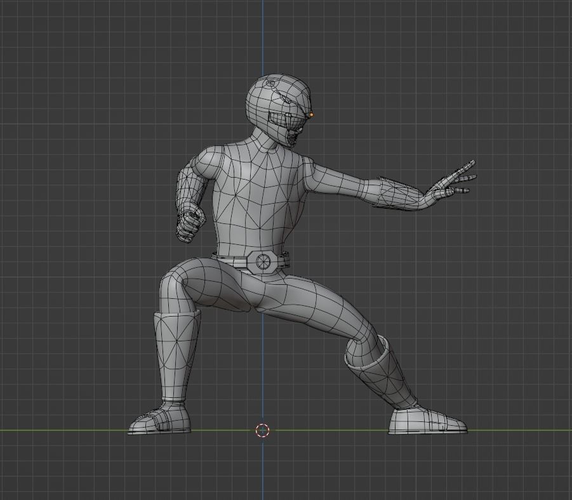The width and height of the screenshot is (572, 500).
Task: Select the upright boot's star-shaped pole vertex
Action: pyautogui.click(x=176, y=341)
